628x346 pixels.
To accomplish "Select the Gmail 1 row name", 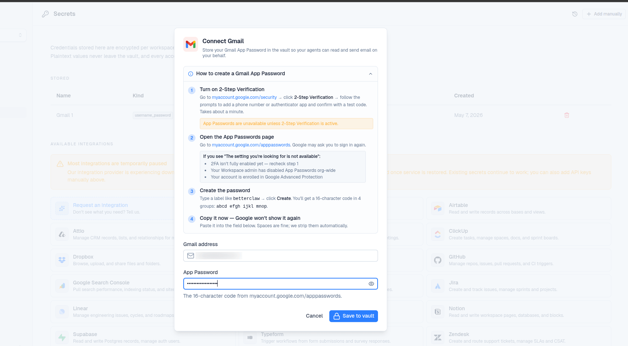I will click(x=65, y=115).
